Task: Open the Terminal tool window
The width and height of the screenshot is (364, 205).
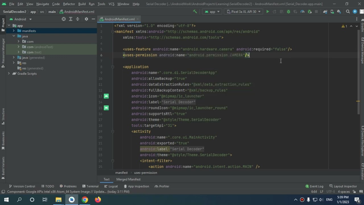Action: click(90, 186)
